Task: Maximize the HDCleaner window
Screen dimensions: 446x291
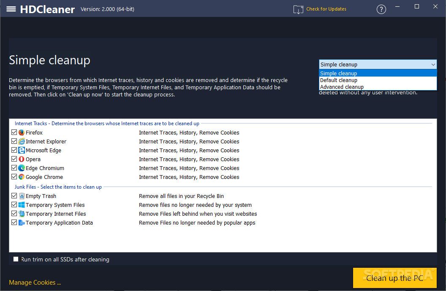Action: 417,6
